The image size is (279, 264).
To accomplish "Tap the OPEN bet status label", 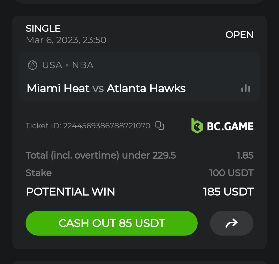I will point(239,35).
